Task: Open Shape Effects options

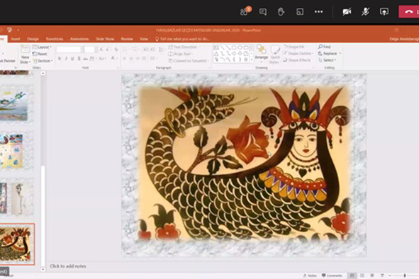Action: click(x=297, y=60)
